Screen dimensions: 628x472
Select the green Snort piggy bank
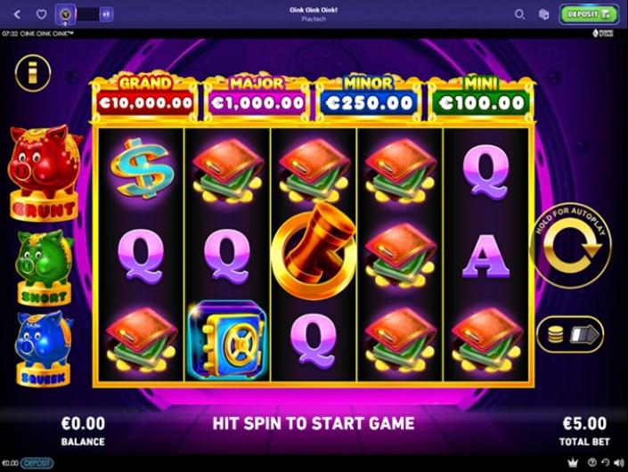pos(44,267)
